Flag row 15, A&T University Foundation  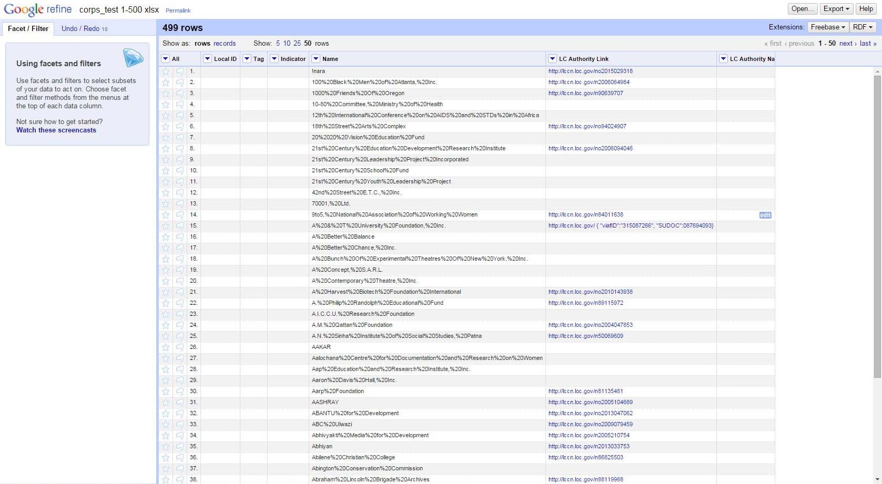[180, 225]
